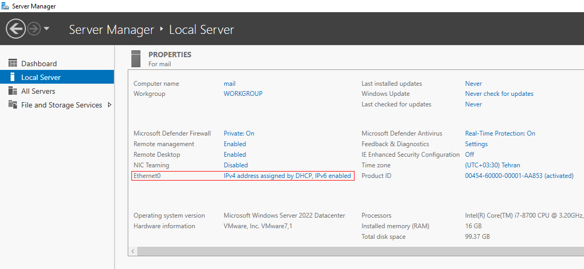The width and height of the screenshot is (584, 269).
Task: Click the 'Installed memory (RAM)' label
Action: tap(395, 226)
